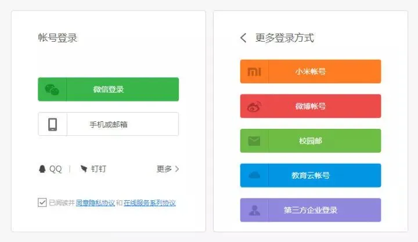418x242 pixels.
Task: Click the chevron arrow beside 更多
Action: [176, 169]
